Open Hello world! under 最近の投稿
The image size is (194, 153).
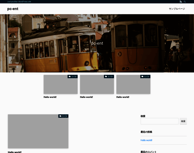tap(146, 140)
